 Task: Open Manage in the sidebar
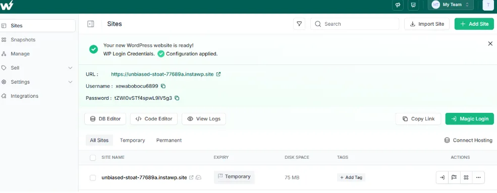(20, 54)
